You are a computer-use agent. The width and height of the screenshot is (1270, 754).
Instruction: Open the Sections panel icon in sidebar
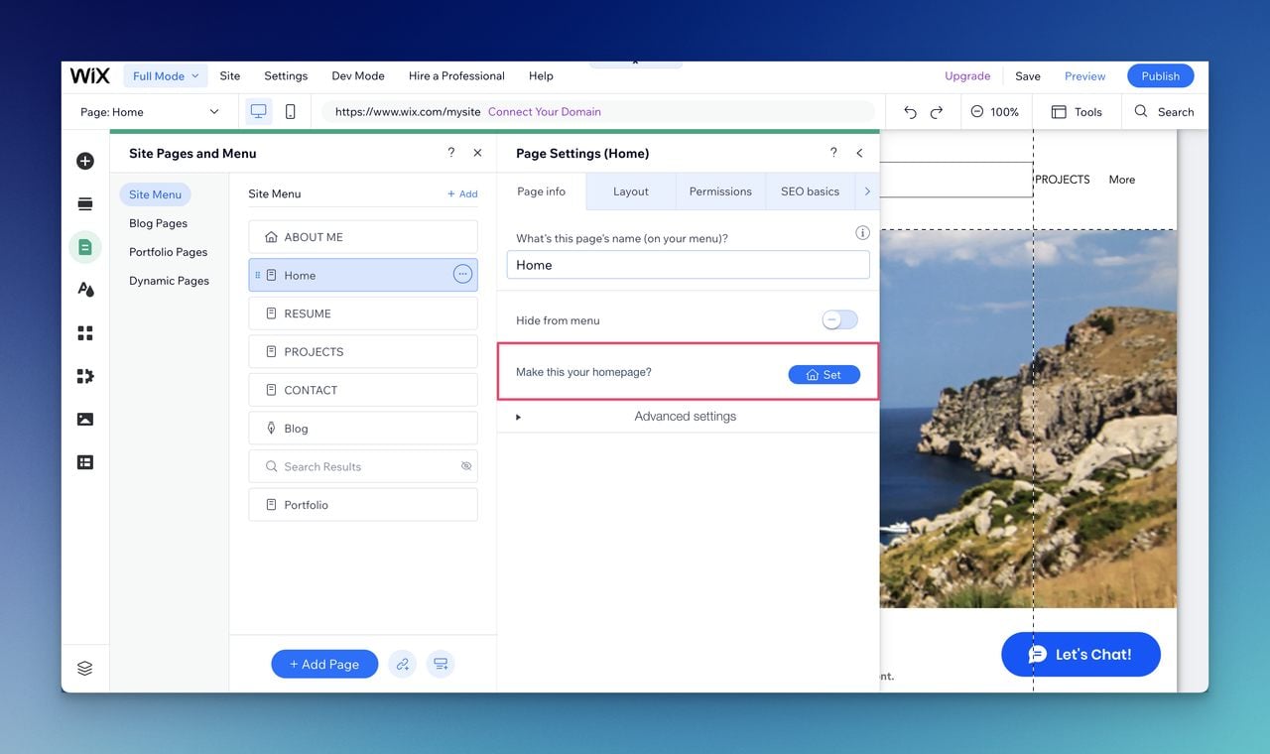pos(85,203)
